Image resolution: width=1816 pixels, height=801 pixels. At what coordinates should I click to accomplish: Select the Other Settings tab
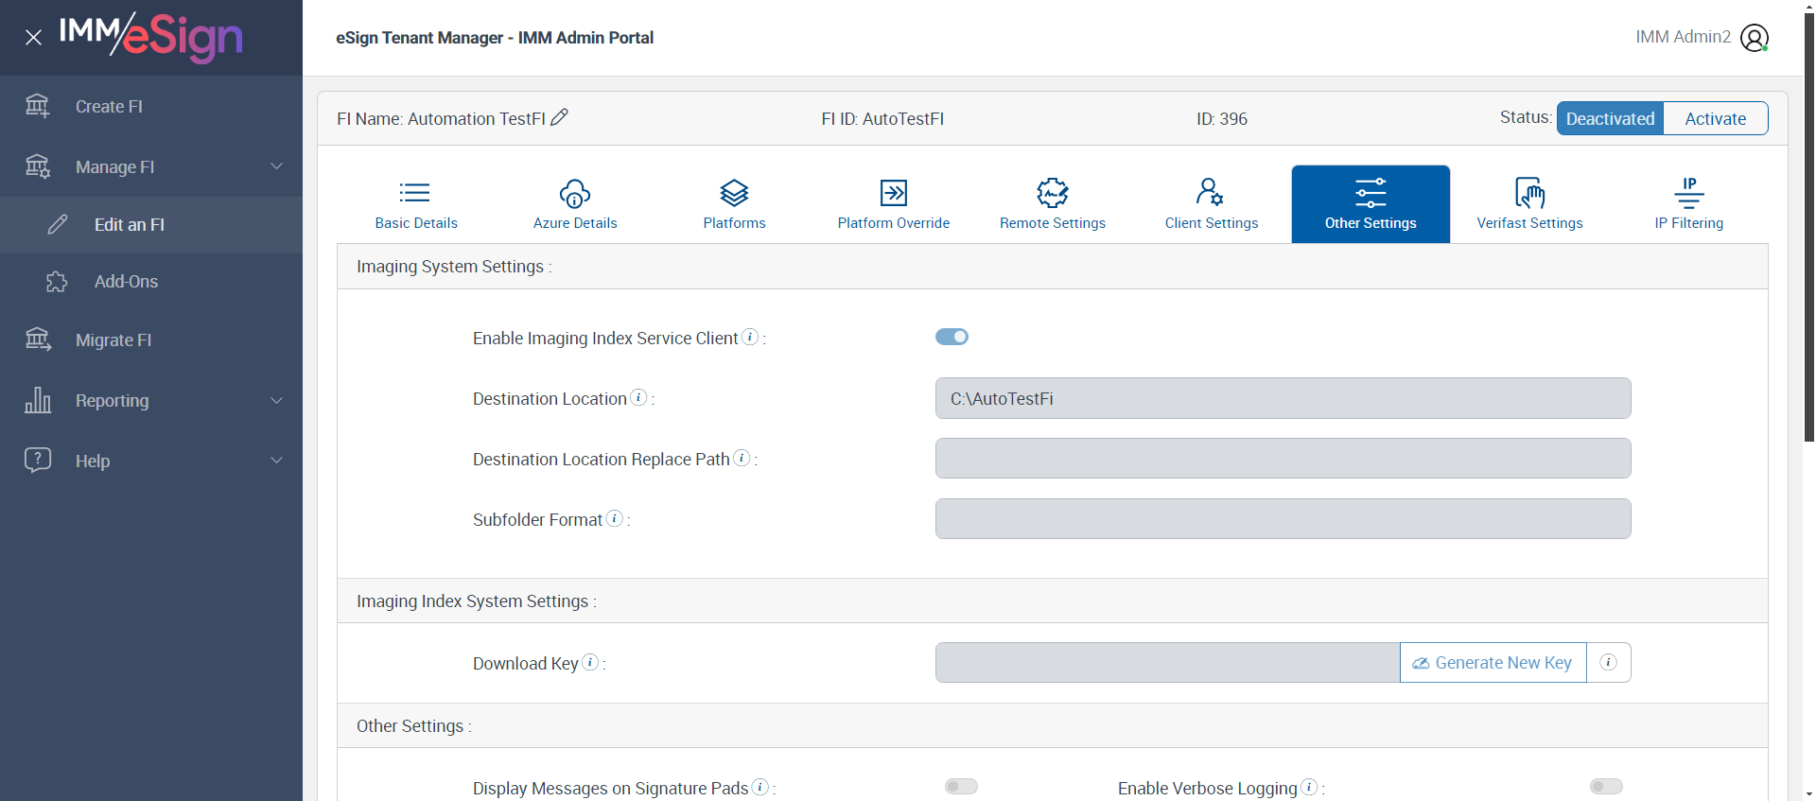[x=1371, y=204]
